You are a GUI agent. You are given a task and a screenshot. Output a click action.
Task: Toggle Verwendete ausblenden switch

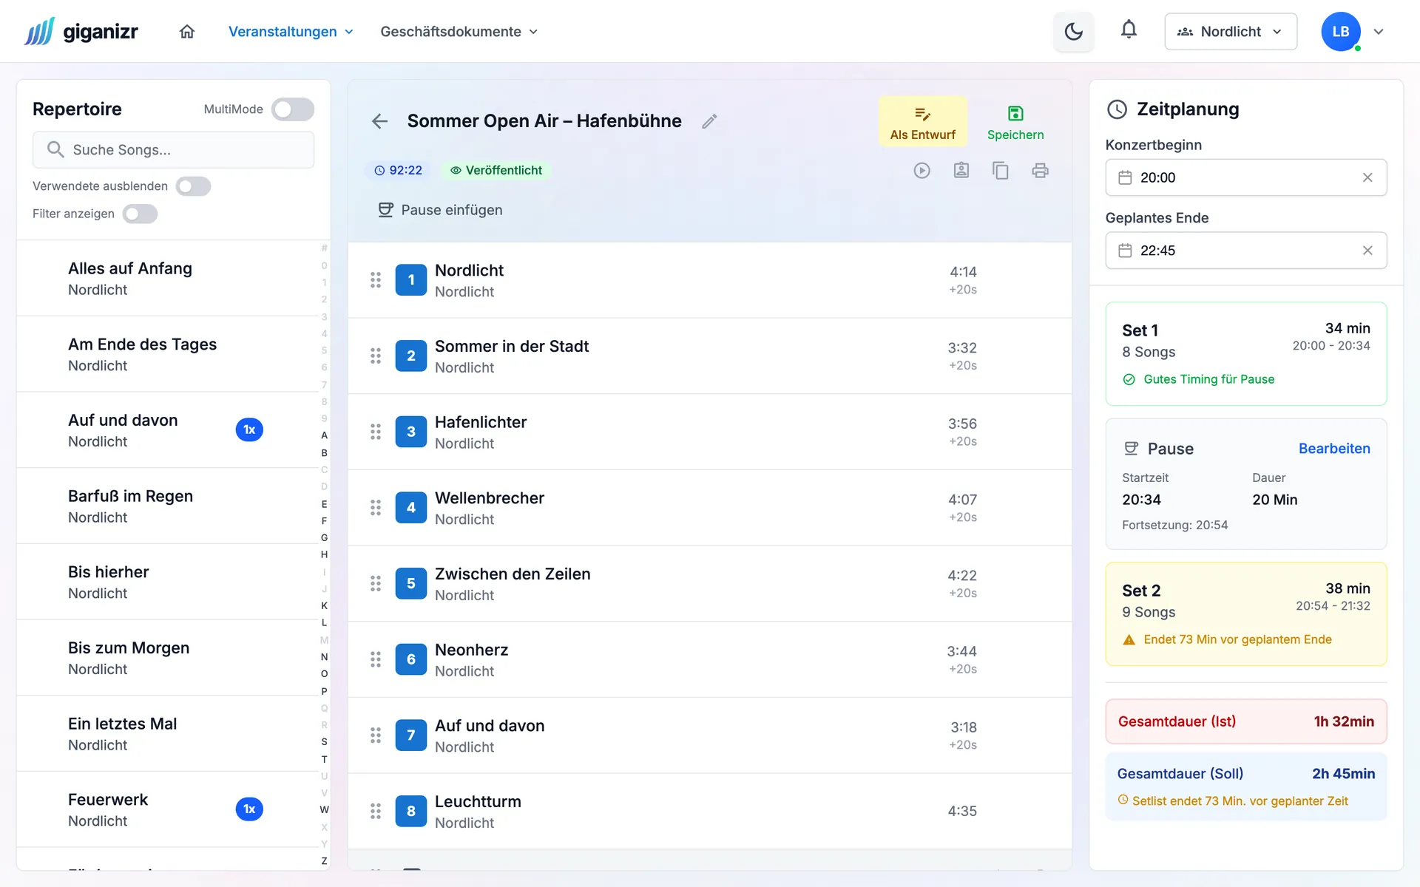[193, 186]
